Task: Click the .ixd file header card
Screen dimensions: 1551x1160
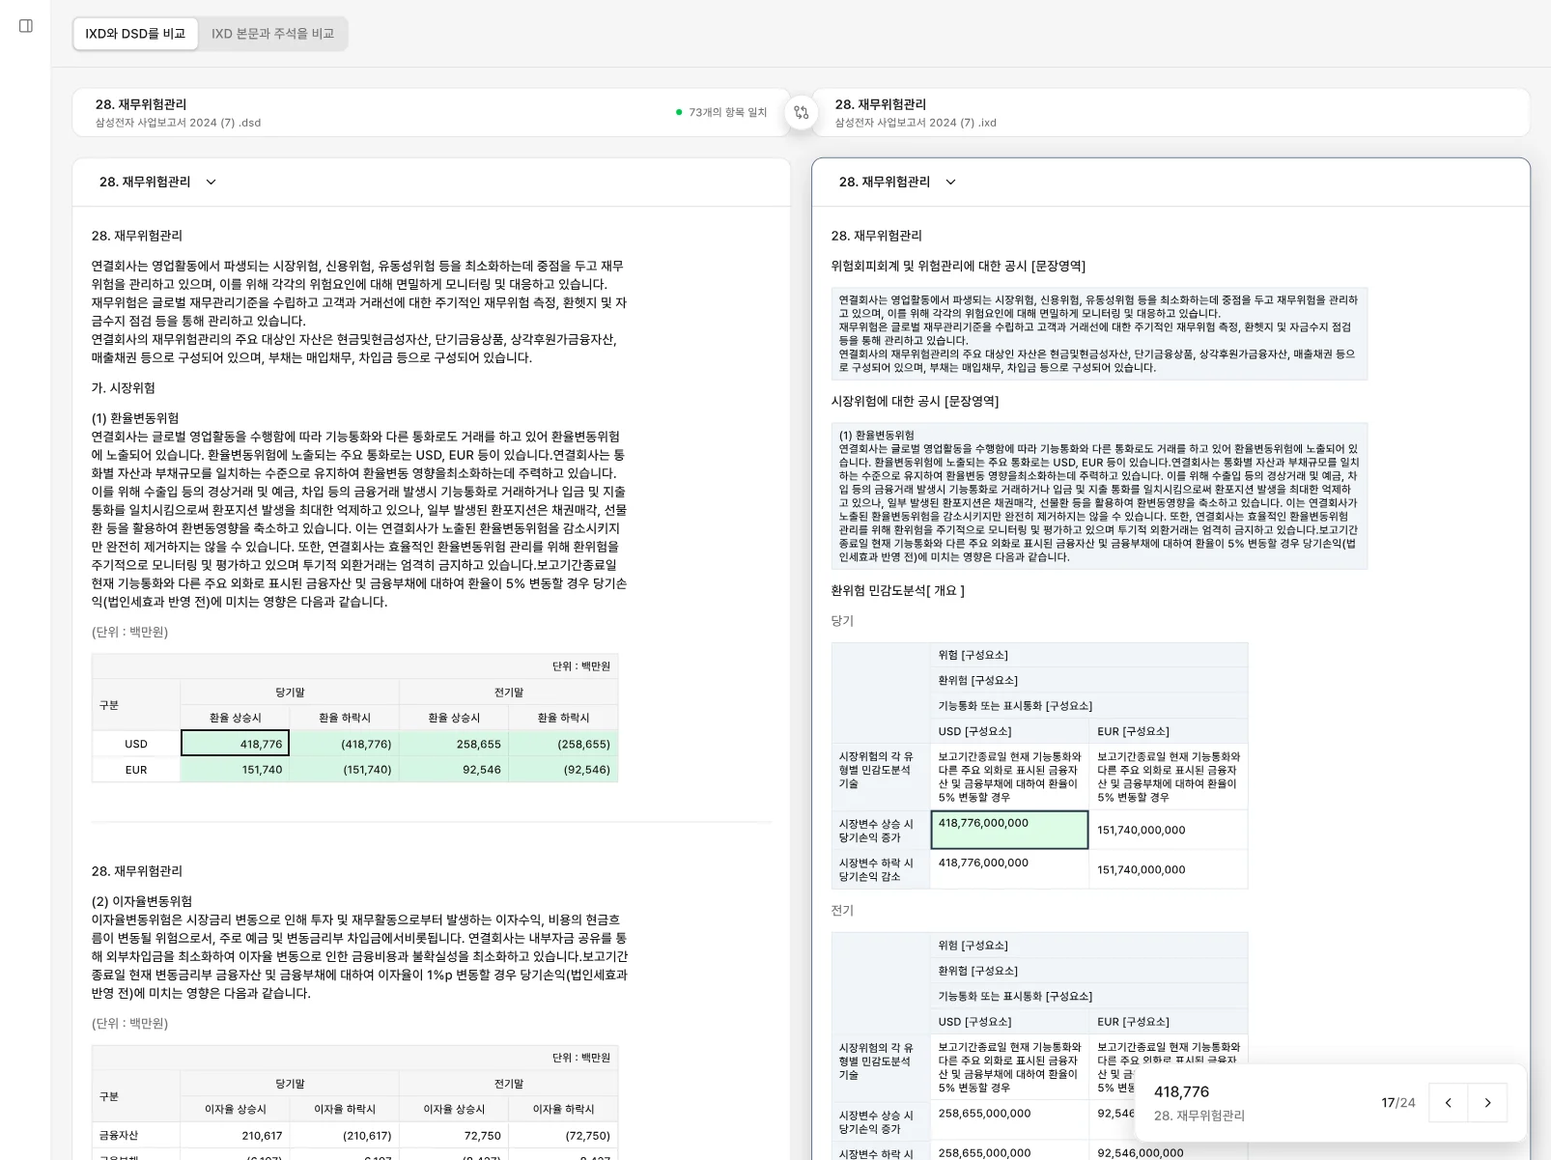Action: click(x=1170, y=113)
